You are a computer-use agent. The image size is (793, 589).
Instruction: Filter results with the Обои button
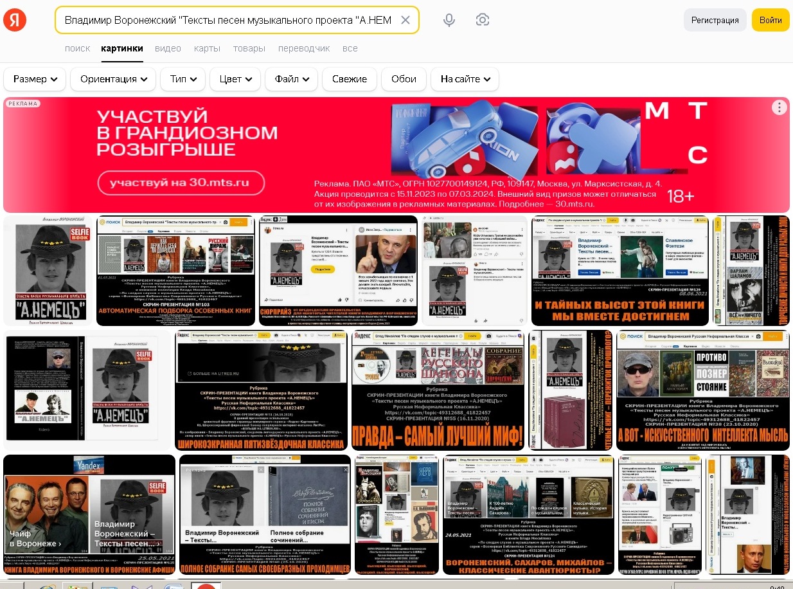point(404,79)
